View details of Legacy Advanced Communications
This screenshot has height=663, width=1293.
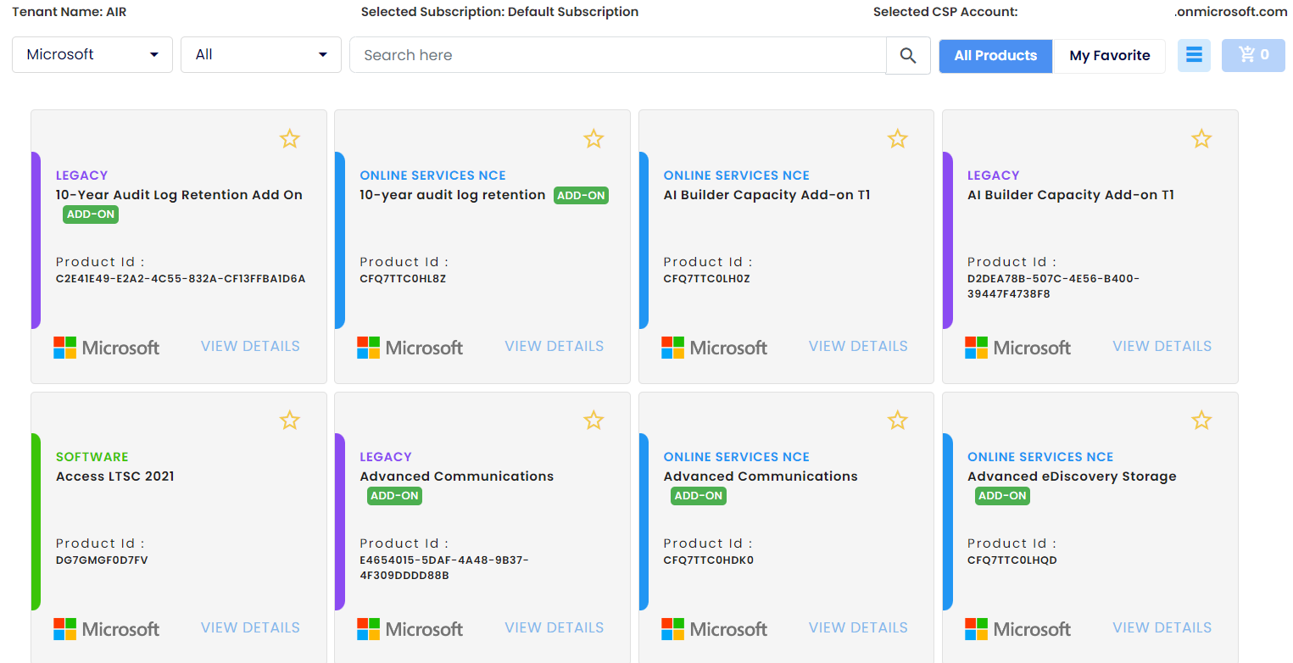click(x=555, y=627)
